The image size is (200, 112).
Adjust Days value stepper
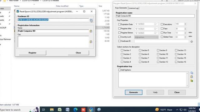(x=185, y=29)
